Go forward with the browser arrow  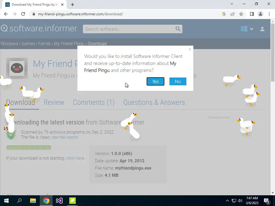coord(15,14)
